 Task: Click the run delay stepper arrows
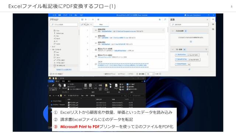click(x=153, y=74)
